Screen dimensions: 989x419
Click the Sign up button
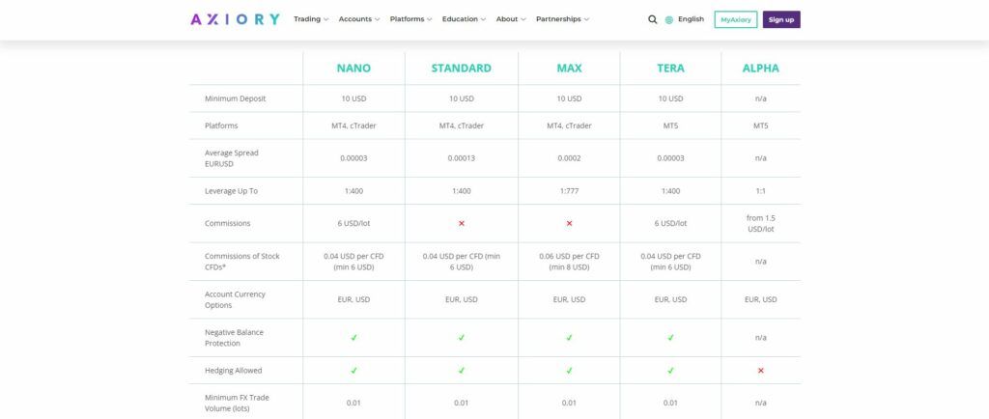[x=781, y=19]
